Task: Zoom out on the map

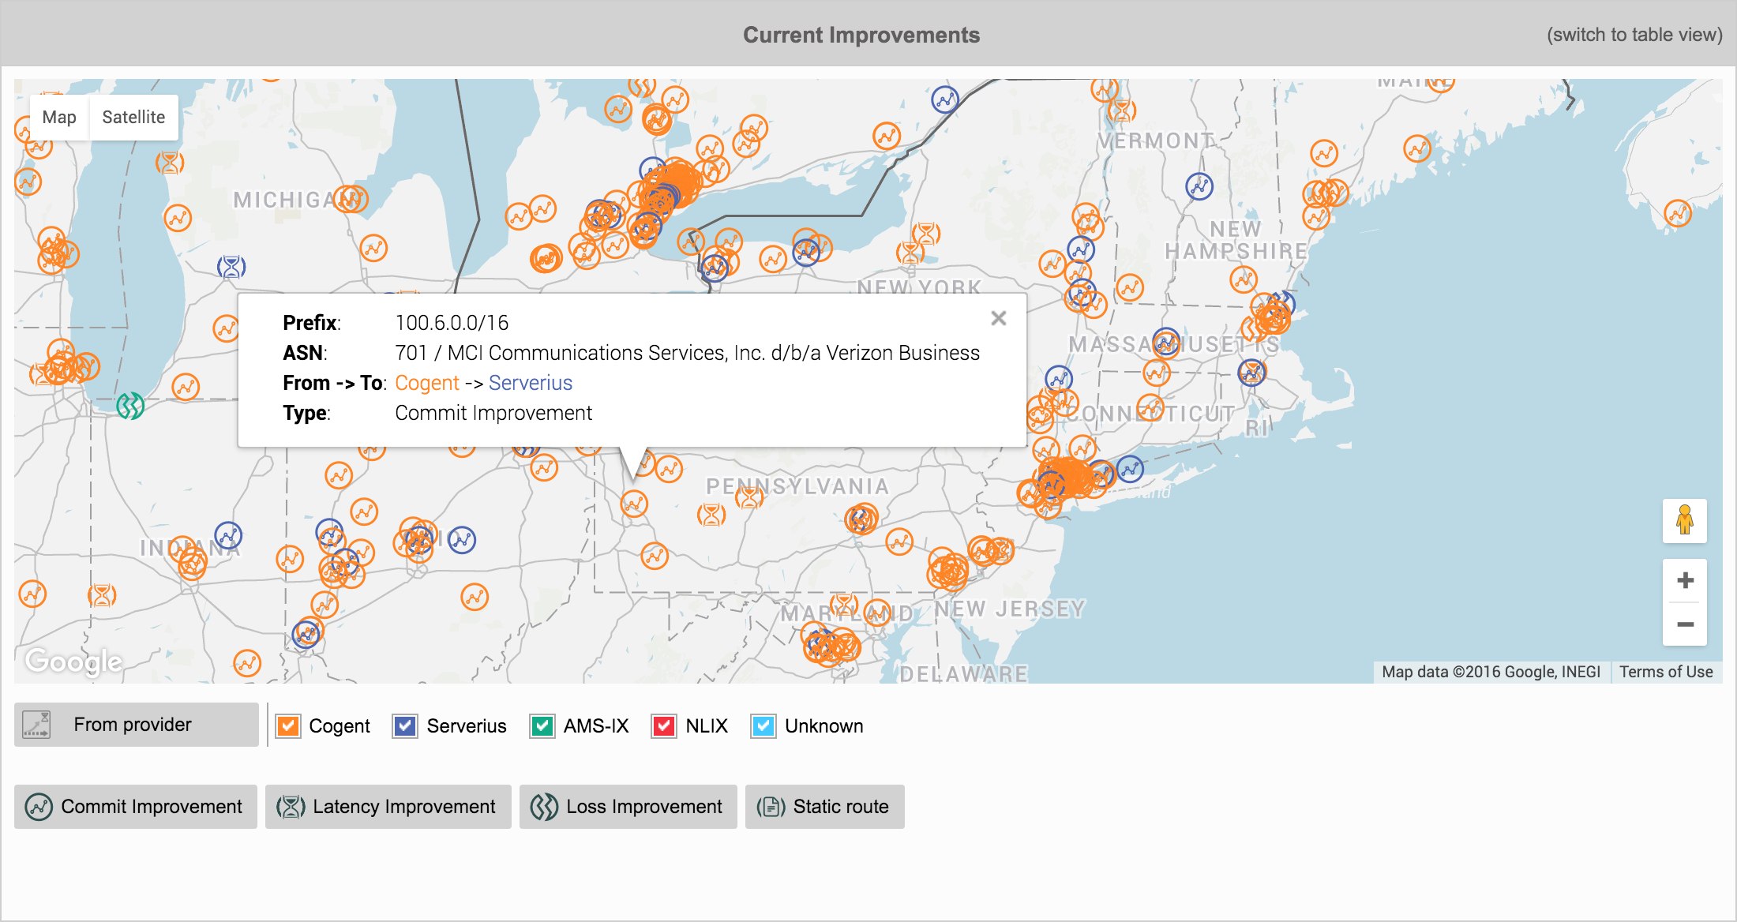Action: pyautogui.click(x=1685, y=624)
